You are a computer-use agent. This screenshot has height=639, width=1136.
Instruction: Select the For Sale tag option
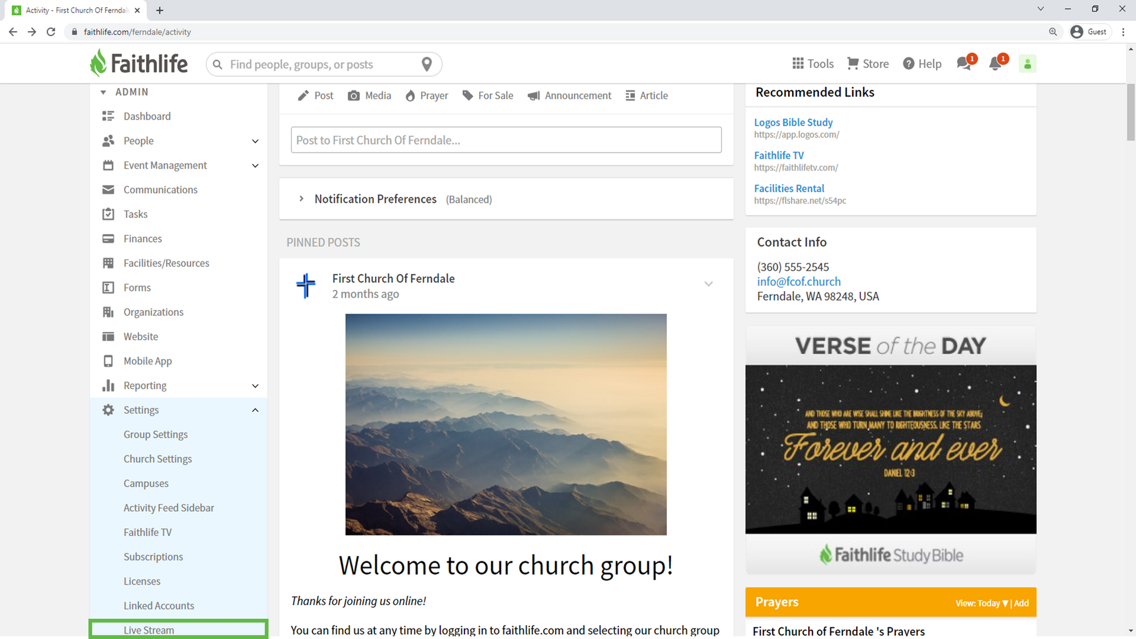pos(488,95)
